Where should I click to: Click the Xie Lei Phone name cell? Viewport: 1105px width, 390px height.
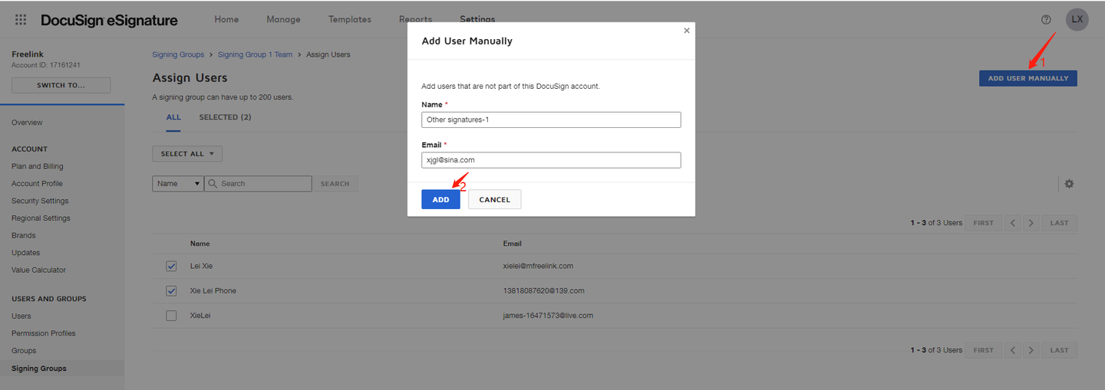pos(213,291)
